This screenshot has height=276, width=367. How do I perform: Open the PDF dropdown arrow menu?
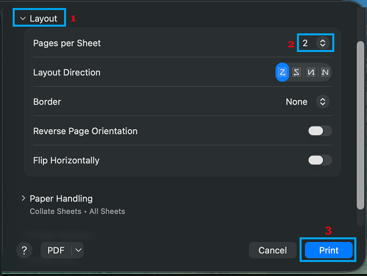coord(78,250)
